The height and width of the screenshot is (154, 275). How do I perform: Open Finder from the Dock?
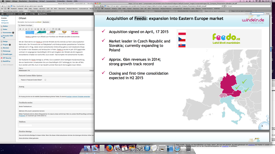tap(87, 148)
